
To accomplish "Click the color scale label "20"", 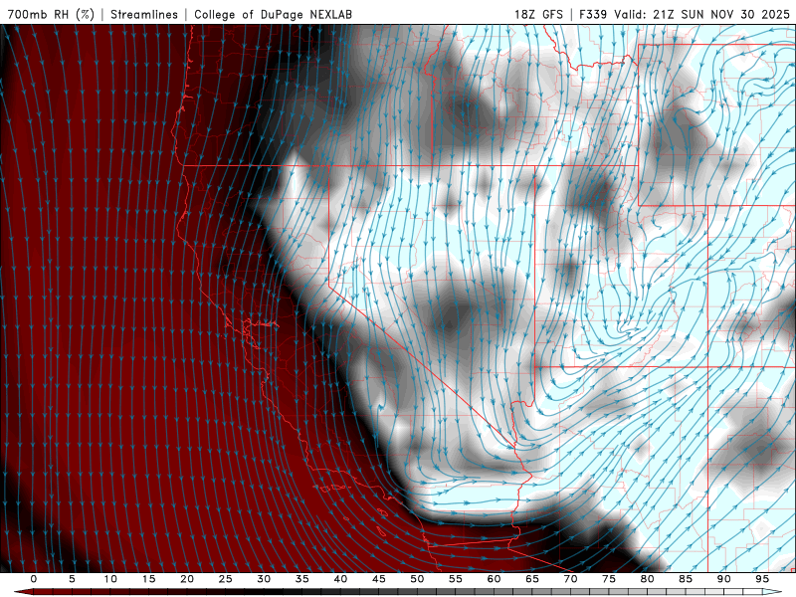I will (x=187, y=579).
